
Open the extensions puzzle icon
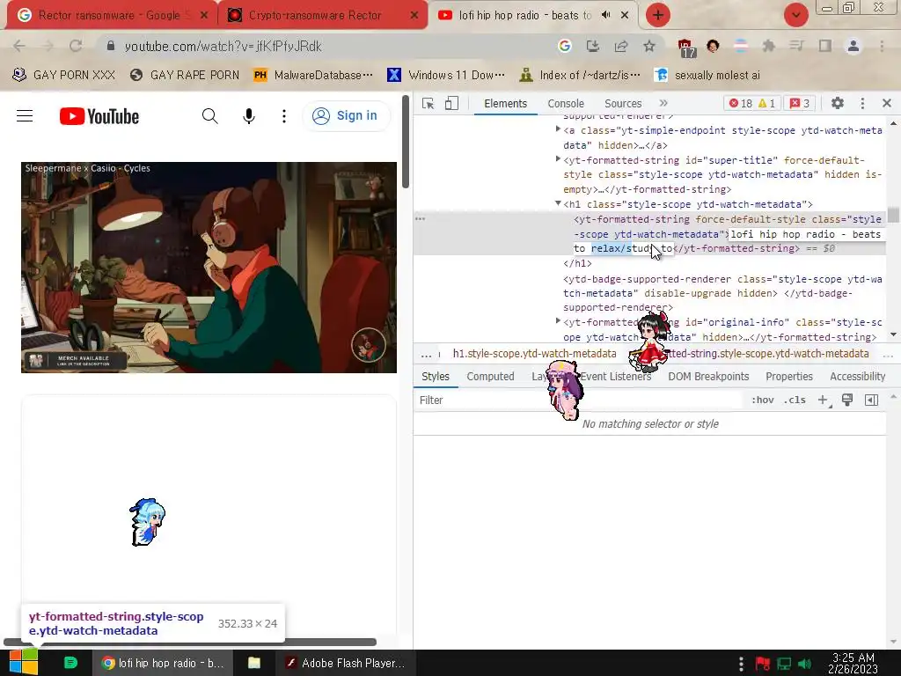(x=768, y=46)
